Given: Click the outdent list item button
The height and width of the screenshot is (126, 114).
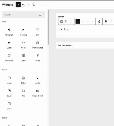Looking at the screenshot, I should [x=88, y=22].
